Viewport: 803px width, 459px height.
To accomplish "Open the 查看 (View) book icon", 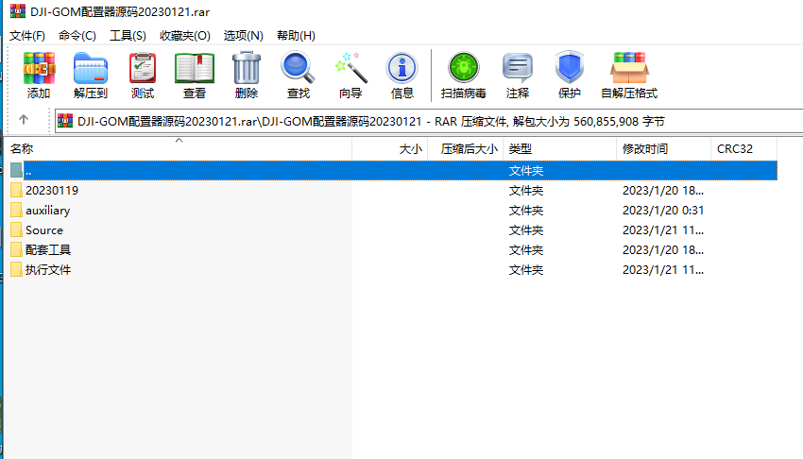I will tap(195, 68).
